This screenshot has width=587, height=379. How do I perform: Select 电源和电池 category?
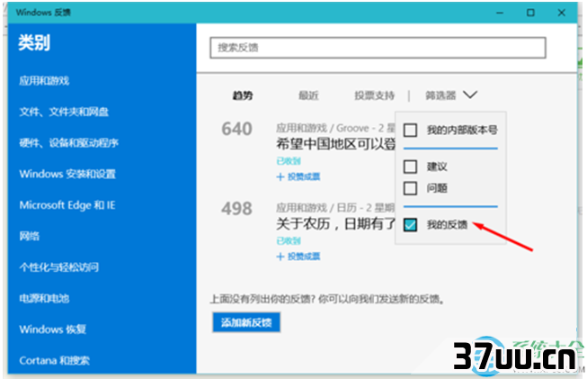[x=44, y=298]
